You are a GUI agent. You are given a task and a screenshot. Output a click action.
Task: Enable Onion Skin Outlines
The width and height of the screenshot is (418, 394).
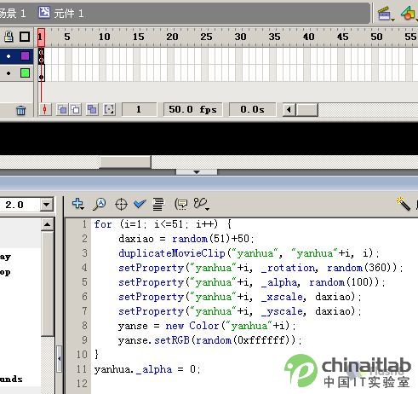[76, 109]
